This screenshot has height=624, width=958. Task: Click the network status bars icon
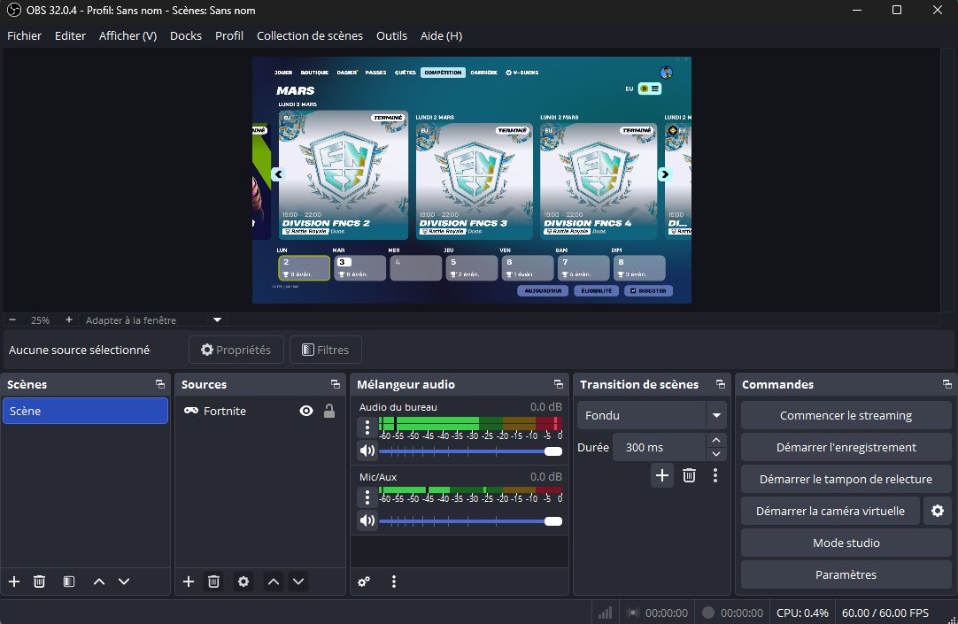click(x=605, y=612)
